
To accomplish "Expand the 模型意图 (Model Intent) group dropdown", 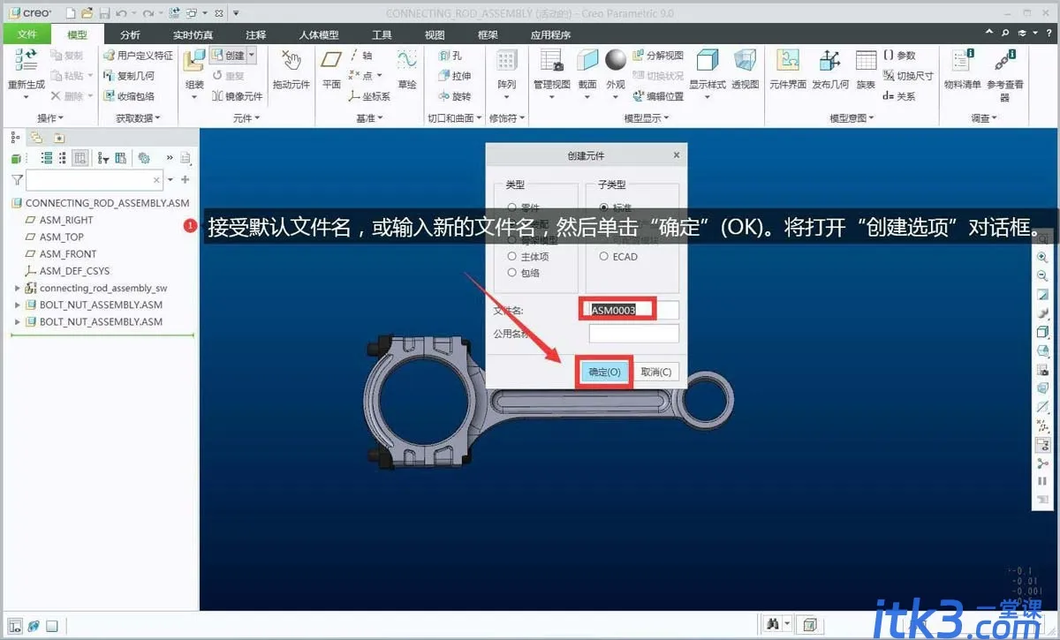I will (x=852, y=117).
